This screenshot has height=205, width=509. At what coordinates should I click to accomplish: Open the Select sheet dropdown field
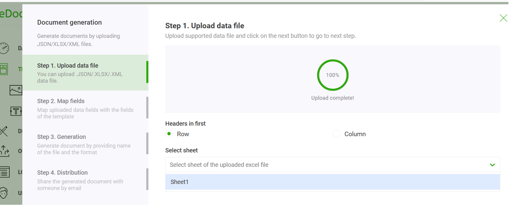328,165
